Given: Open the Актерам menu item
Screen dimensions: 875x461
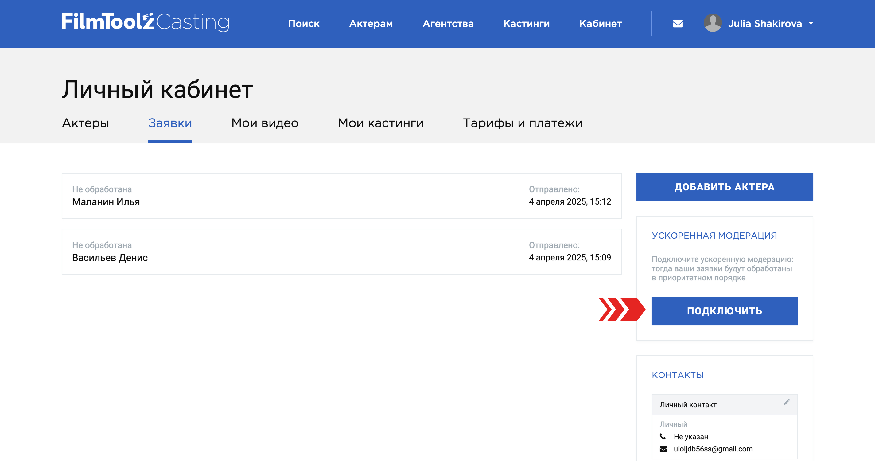Looking at the screenshot, I should (371, 23).
